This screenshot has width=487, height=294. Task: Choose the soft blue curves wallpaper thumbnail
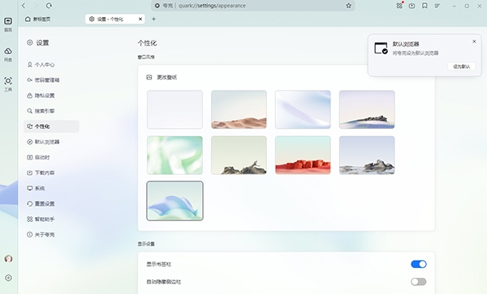pyautogui.click(x=303, y=109)
